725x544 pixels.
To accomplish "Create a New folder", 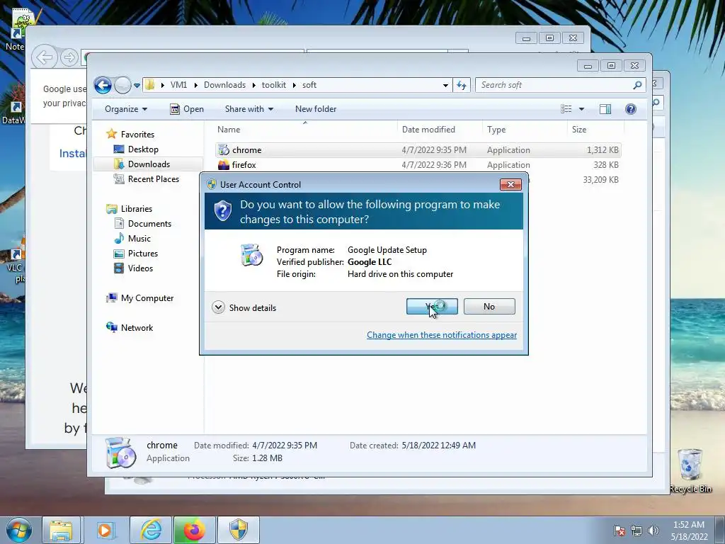I will [316, 109].
